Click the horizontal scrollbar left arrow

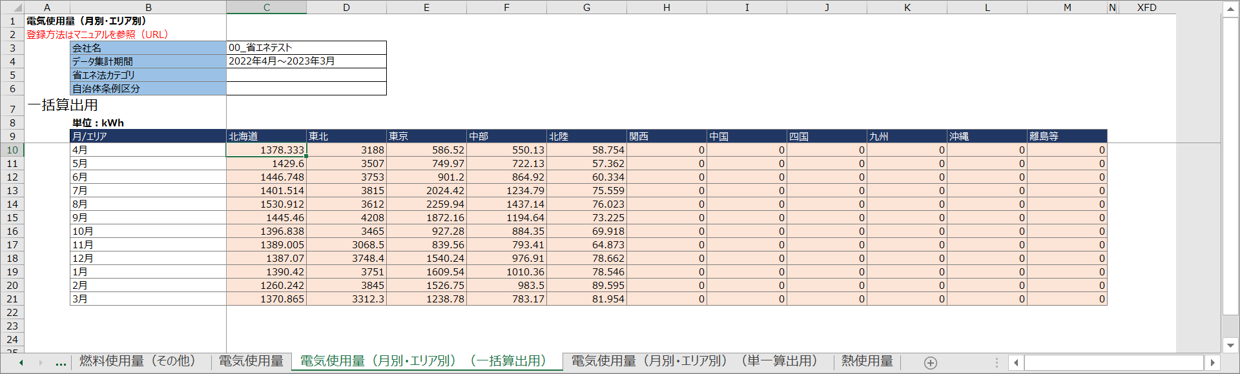click(x=1016, y=363)
